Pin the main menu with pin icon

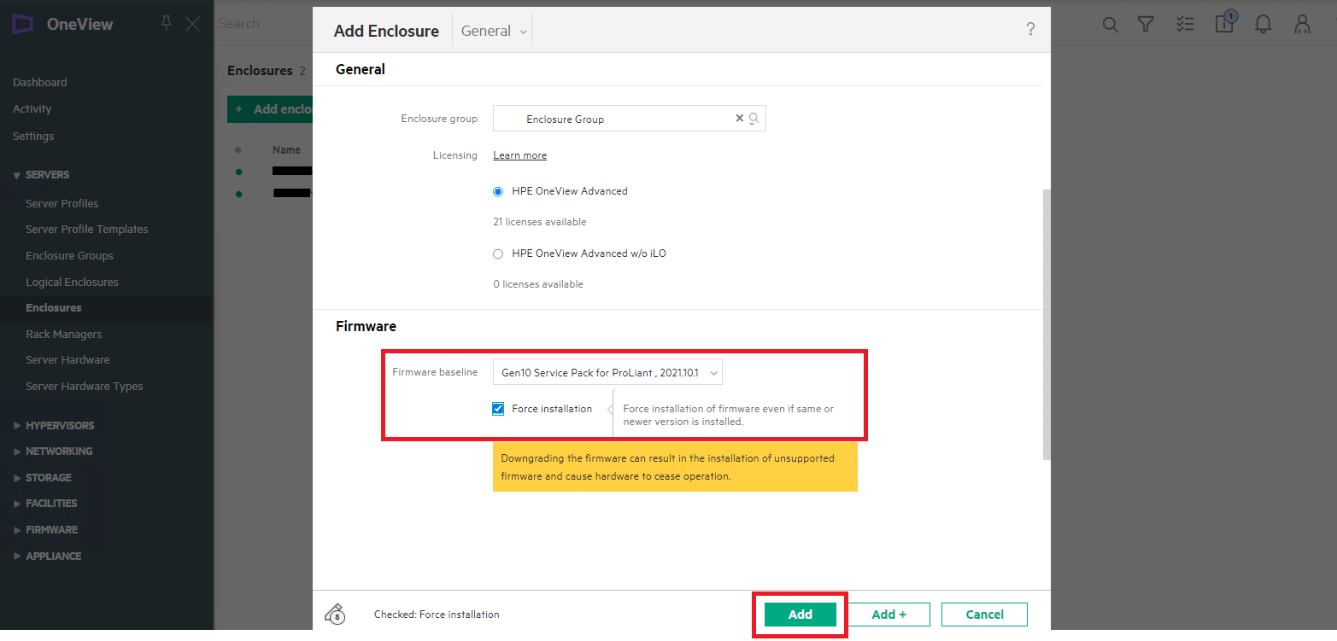coord(167,23)
